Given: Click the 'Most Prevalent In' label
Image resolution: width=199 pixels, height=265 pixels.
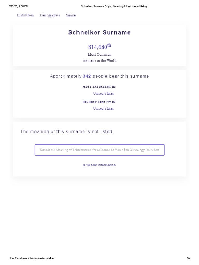Looking at the screenshot, I should tap(99, 87).
